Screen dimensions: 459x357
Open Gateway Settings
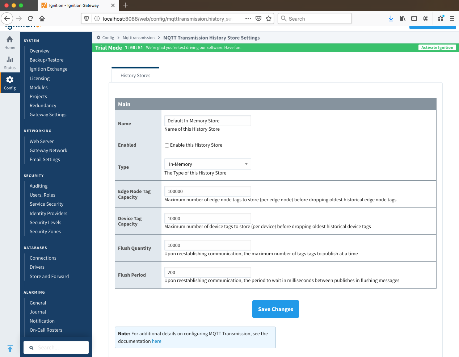(x=48, y=114)
